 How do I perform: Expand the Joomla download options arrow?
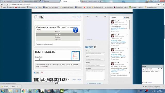point(21,87)
